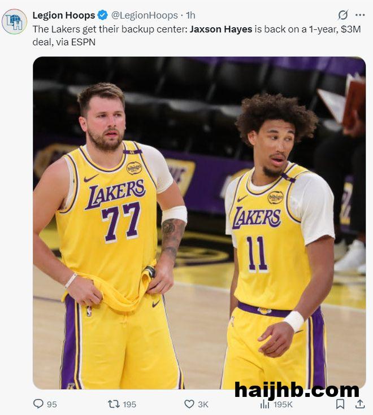Click the 1h timestamp link

coord(190,15)
